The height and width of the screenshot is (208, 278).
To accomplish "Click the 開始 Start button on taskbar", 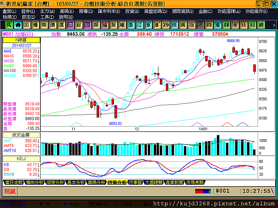I will click(14, 204).
